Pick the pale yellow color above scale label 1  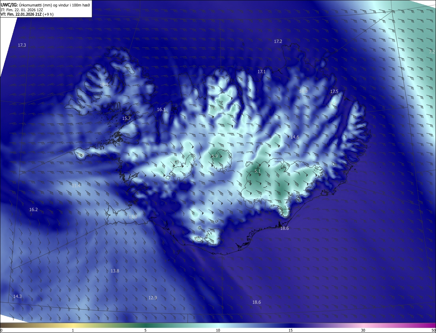(73, 325)
